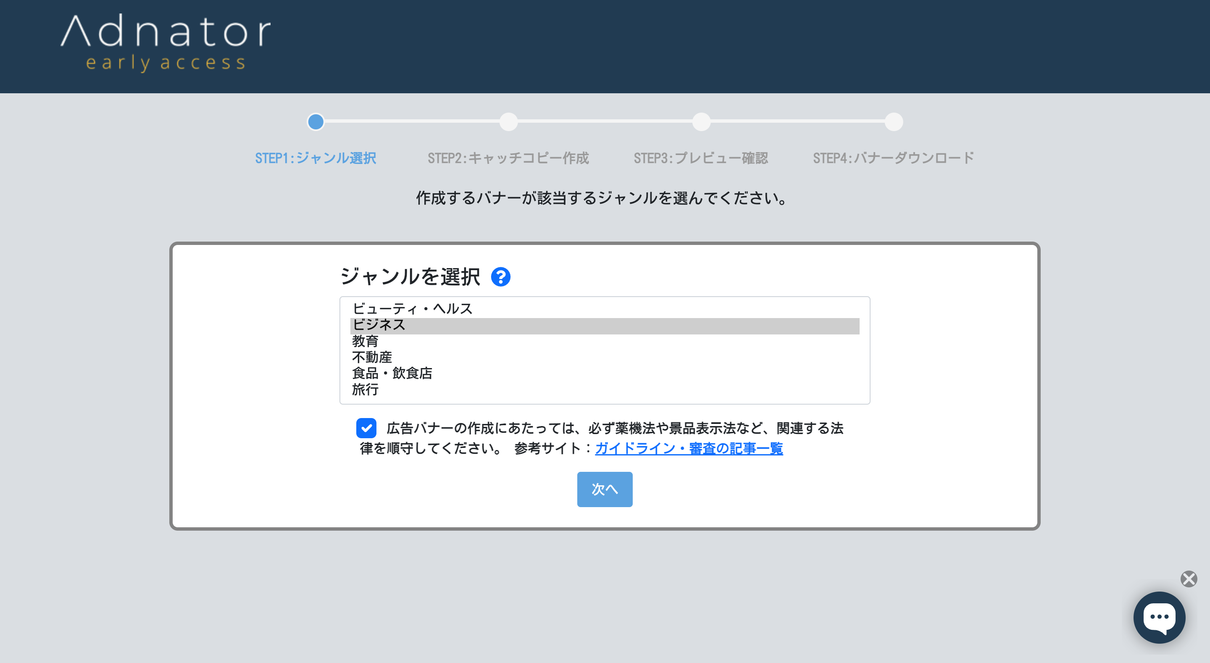Select 不動産 genre option
Image resolution: width=1210 pixels, height=663 pixels.
click(605, 358)
